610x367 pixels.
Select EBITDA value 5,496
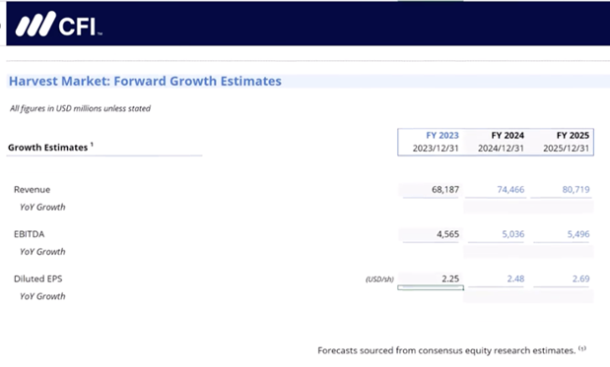click(578, 234)
